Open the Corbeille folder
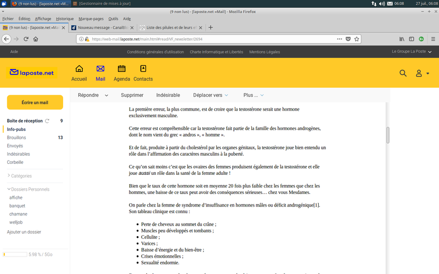 pyautogui.click(x=15, y=162)
